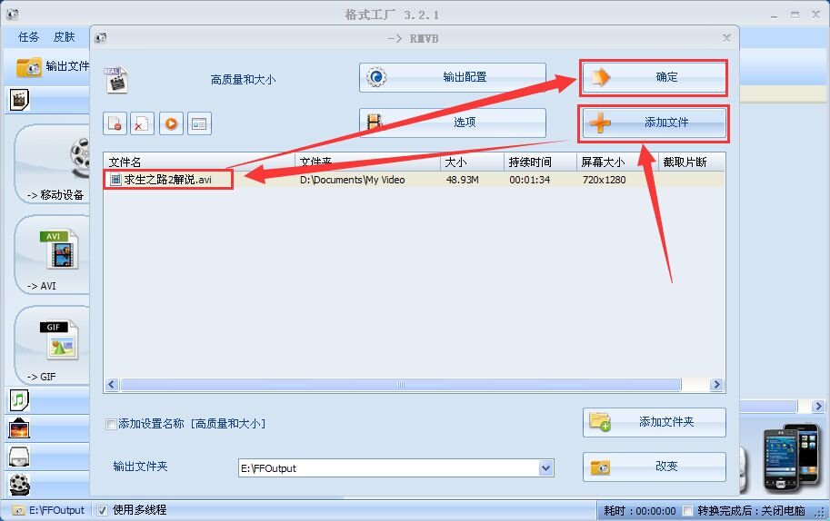Click the E:\FFOutput path in the status bar
This screenshot has height=521, width=830.
click(56, 510)
